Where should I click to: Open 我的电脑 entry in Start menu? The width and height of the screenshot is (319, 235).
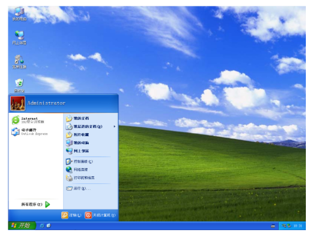pyautogui.click(x=77, y=143)
